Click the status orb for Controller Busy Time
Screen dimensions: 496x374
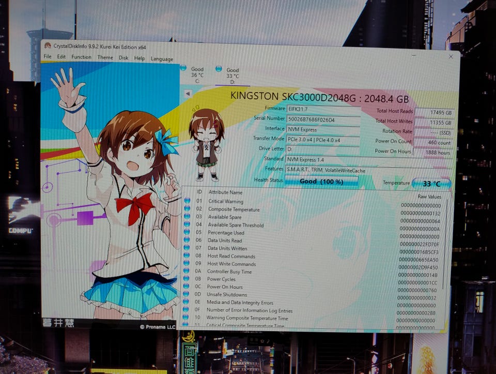pyautogui.click(x=186, y=271)
